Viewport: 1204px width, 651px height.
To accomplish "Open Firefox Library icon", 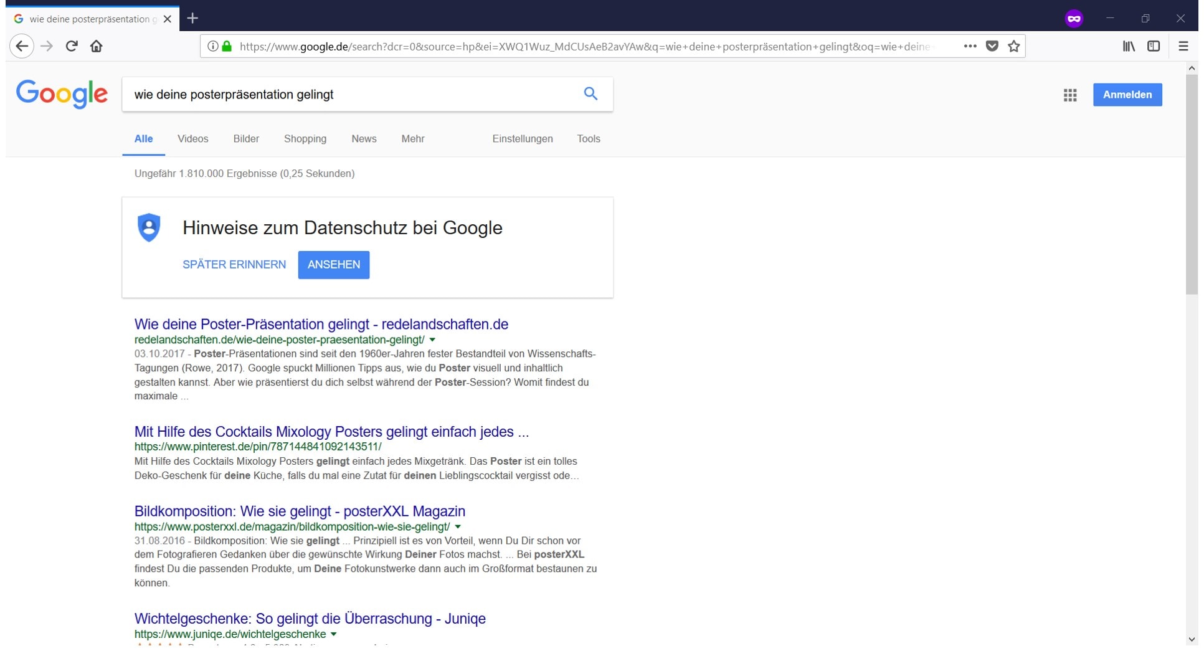I will click(x=1128, y=46).
